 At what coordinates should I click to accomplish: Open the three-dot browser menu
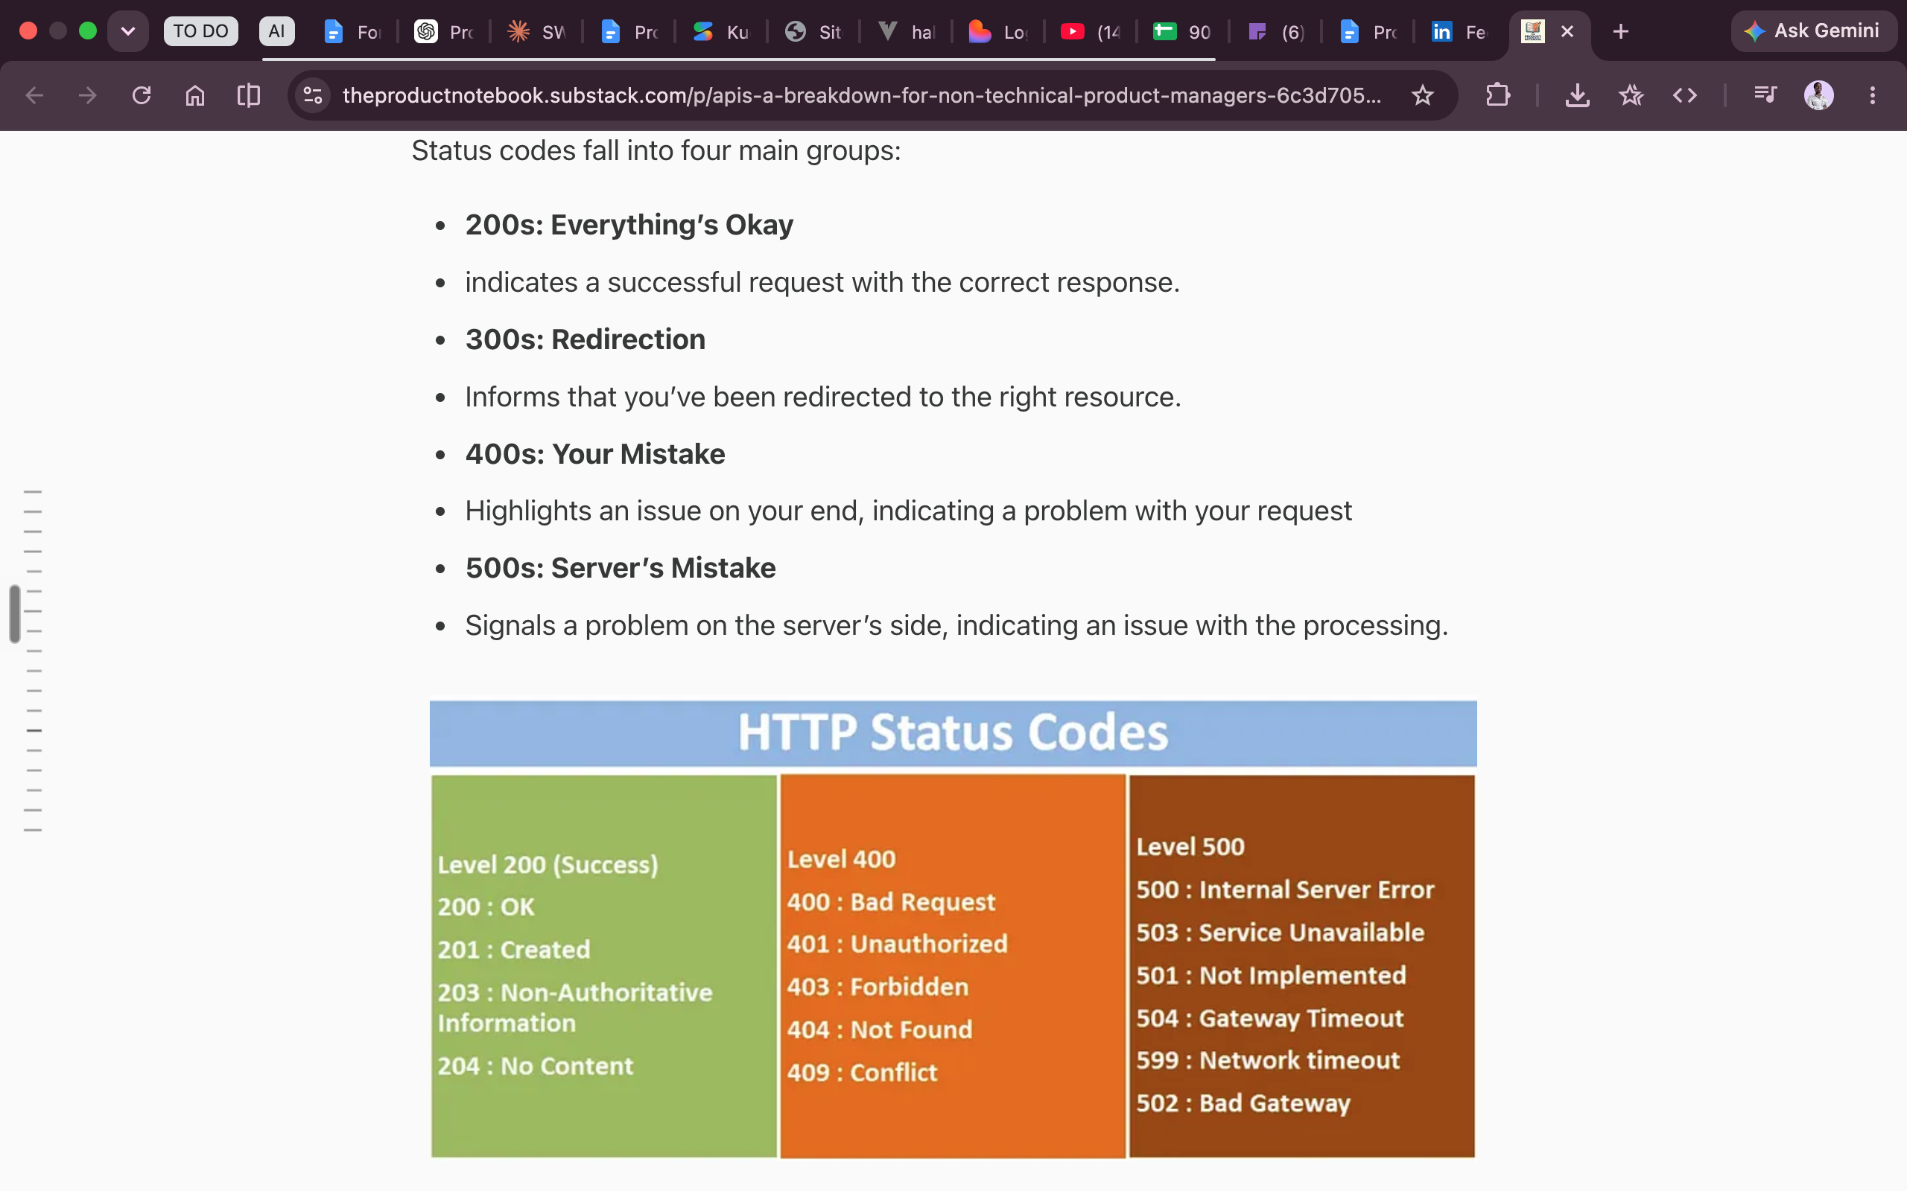click(1872, 95)
